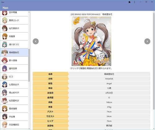This screenshot has width=155, height=130.
Task: Click the 血液型 label cell
Action: click(x=51, y=98)
